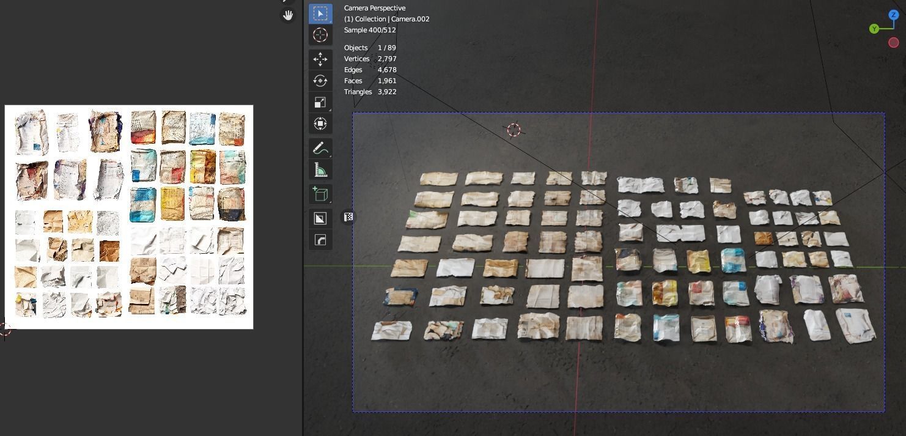
Task: Click the Y axis ball on the navigation gizmo
Action: pos(875,28)
